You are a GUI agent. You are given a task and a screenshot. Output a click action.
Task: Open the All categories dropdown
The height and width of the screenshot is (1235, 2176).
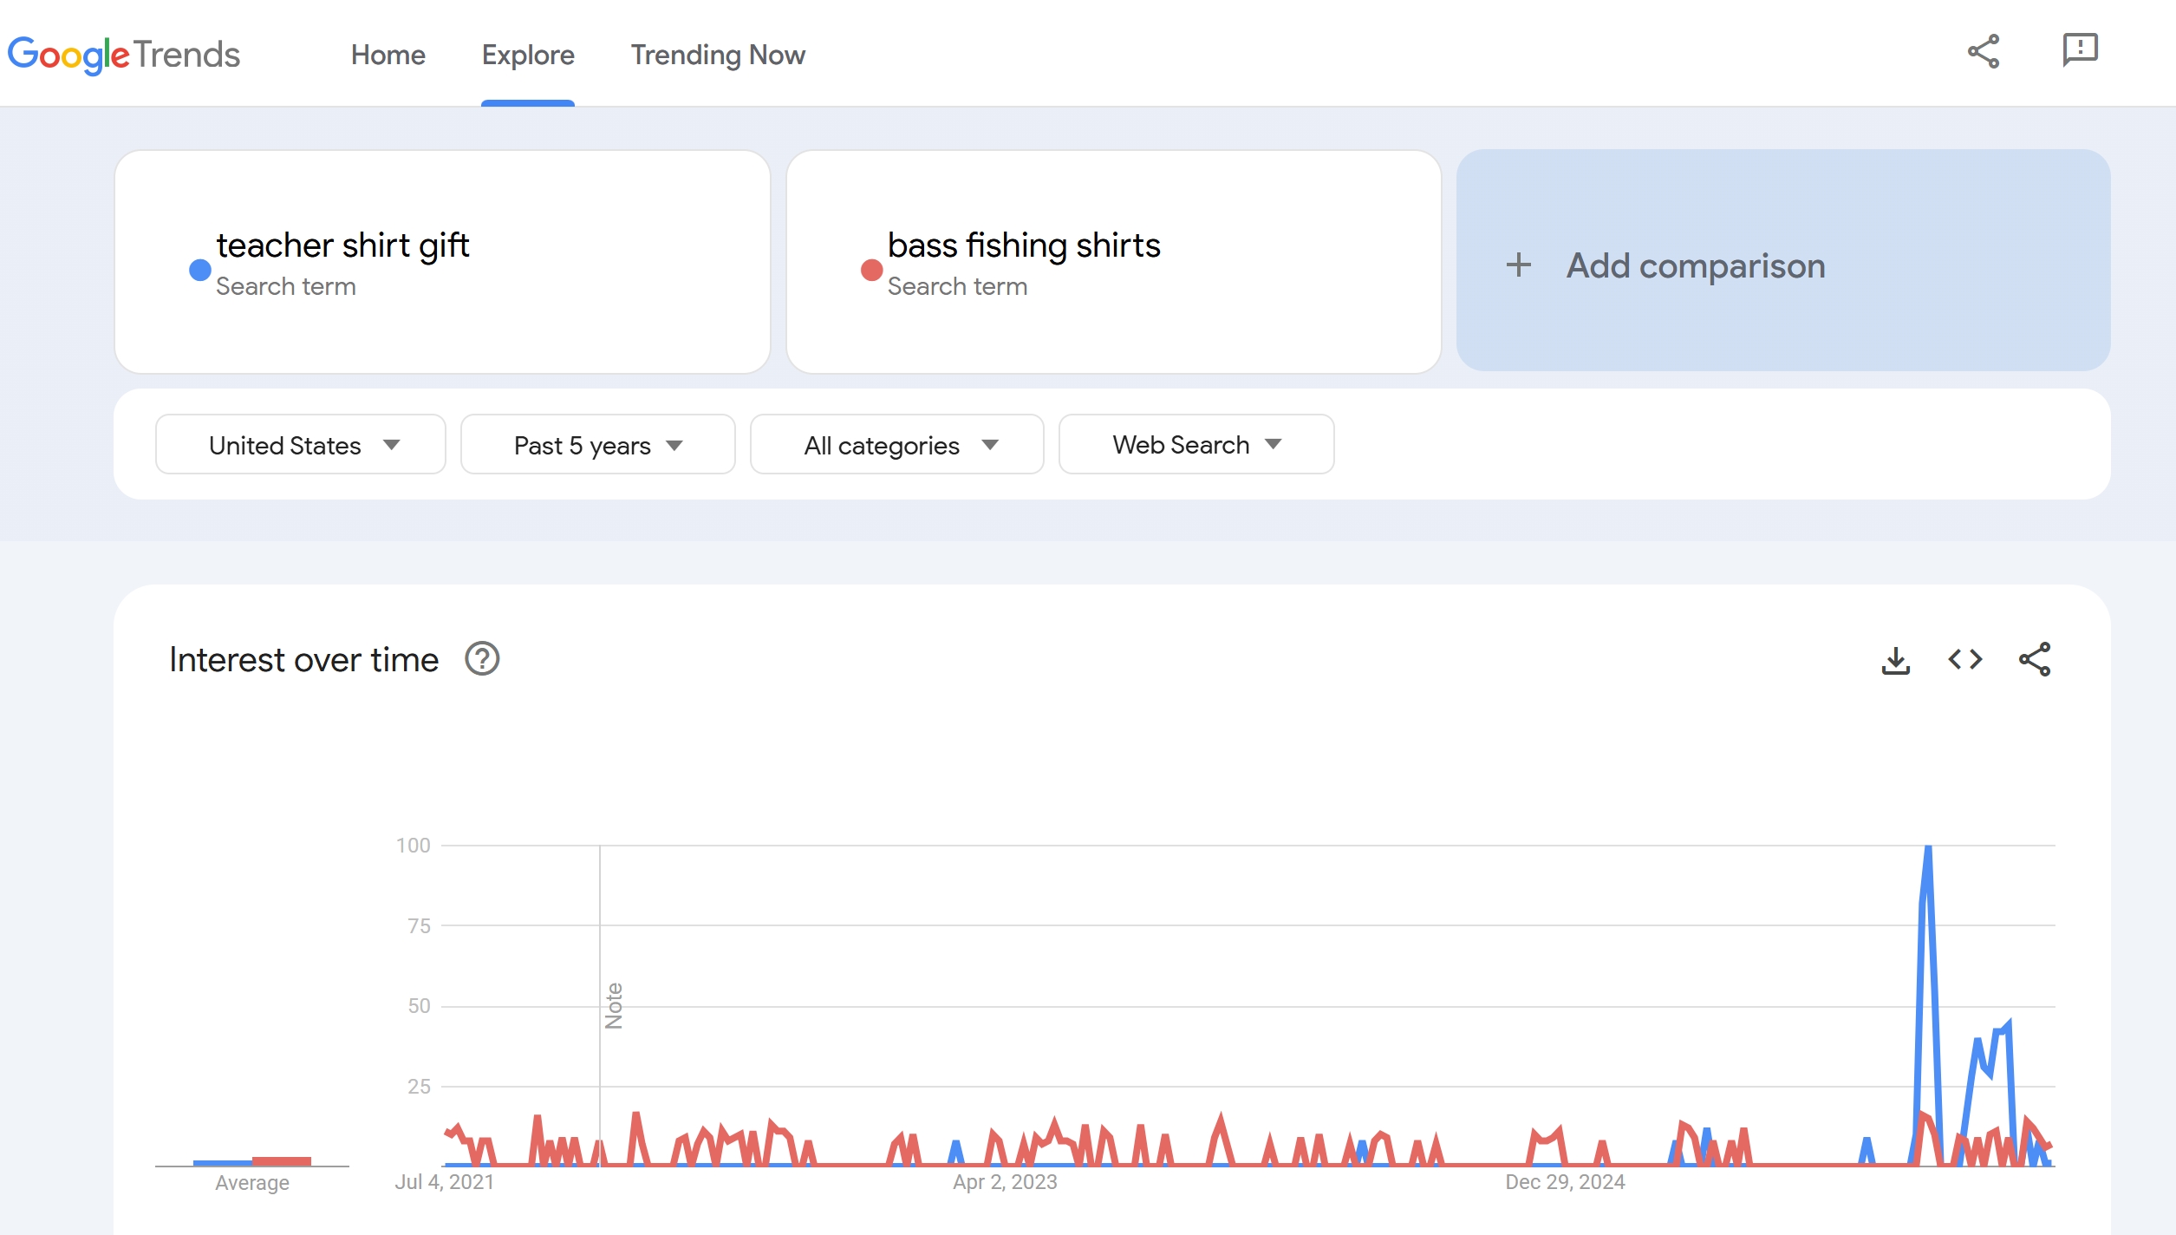point(896,444)
